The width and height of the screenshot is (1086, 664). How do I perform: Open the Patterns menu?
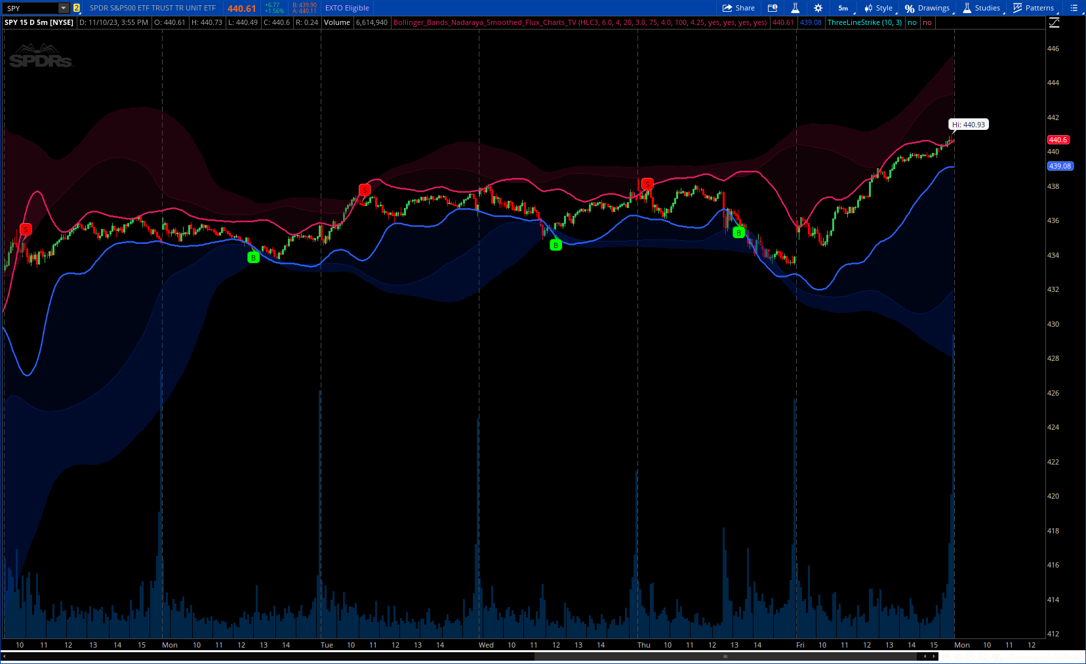click(x=1034, y=8)
